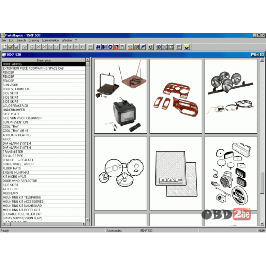Go to last page arrow icon
This screenshot has width=266, height=266.
pyautogui.click(x=82, y=47)
